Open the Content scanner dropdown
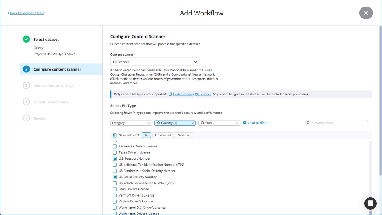Viewport: 382px width, 215px height. (155, 62)
